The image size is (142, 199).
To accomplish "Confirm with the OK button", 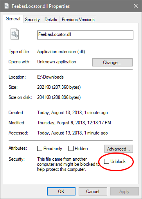I will 61,192.
